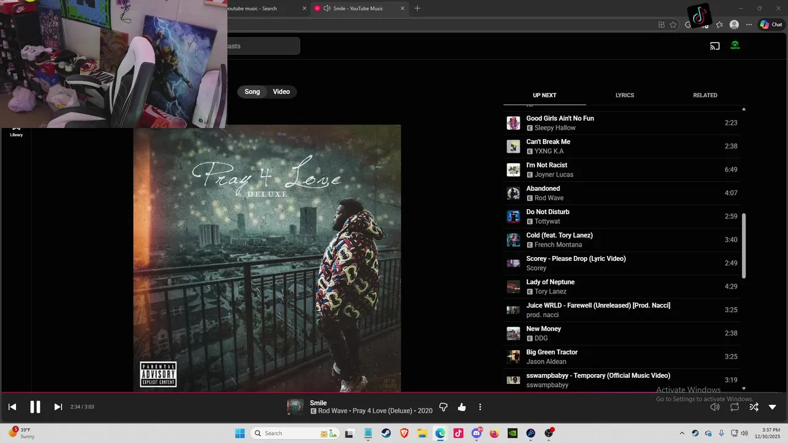This screenshot has width=788, height=443.
Task: Click the I'm Not Racist thumbnail
Action: pos(513,170)
